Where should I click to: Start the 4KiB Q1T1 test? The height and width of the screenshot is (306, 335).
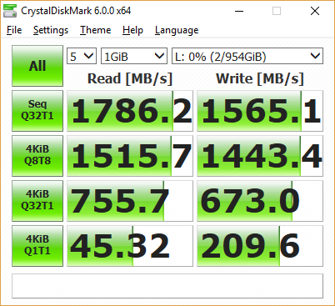37,246
